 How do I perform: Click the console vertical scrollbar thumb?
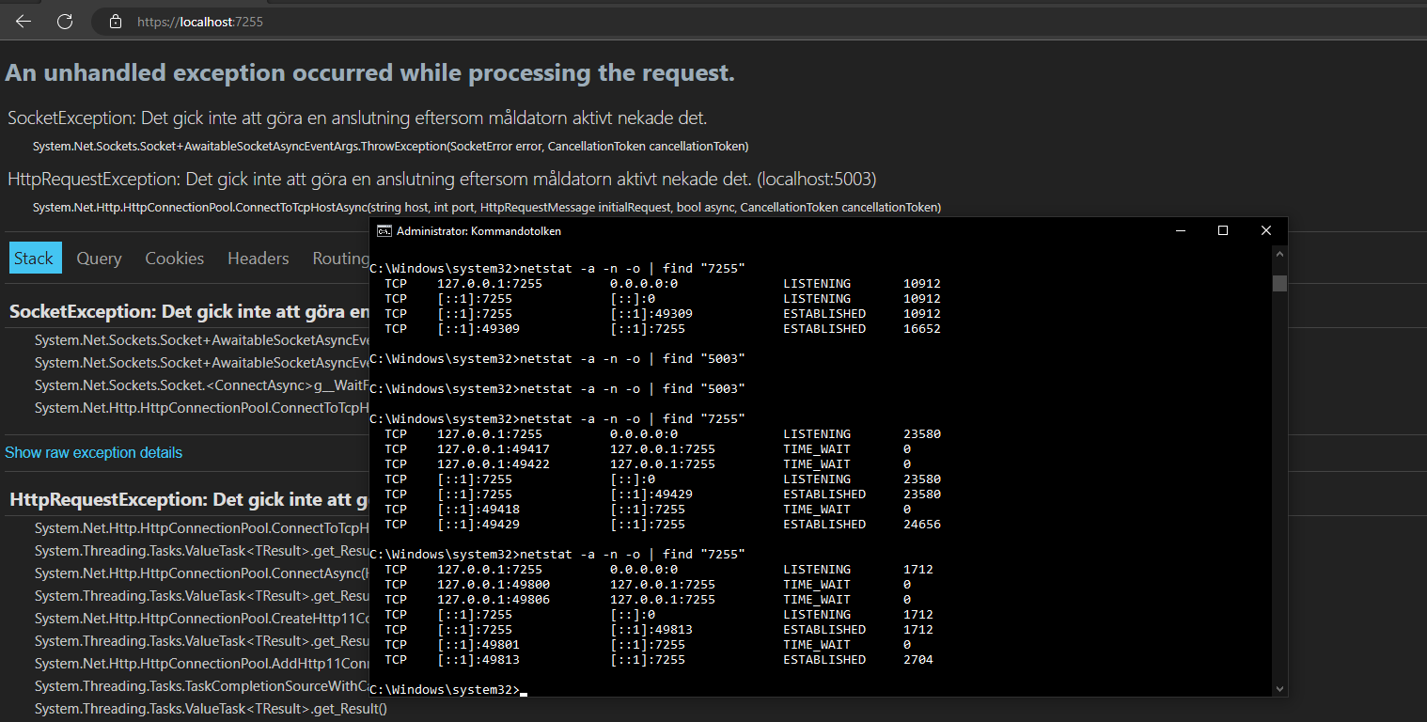tap(1279, 283)
